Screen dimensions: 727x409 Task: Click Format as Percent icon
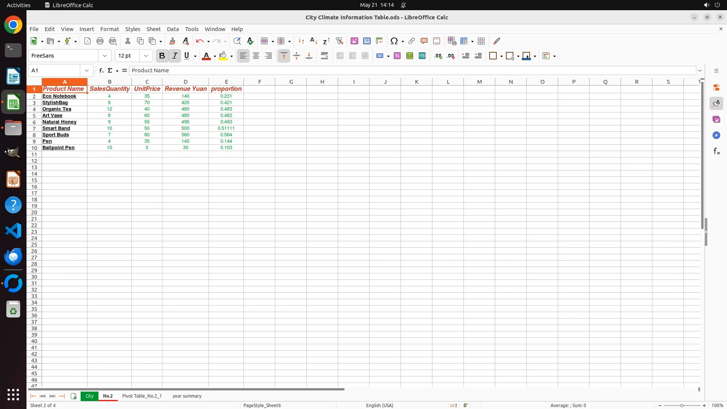pyautogui.click(x=397, y=56)
